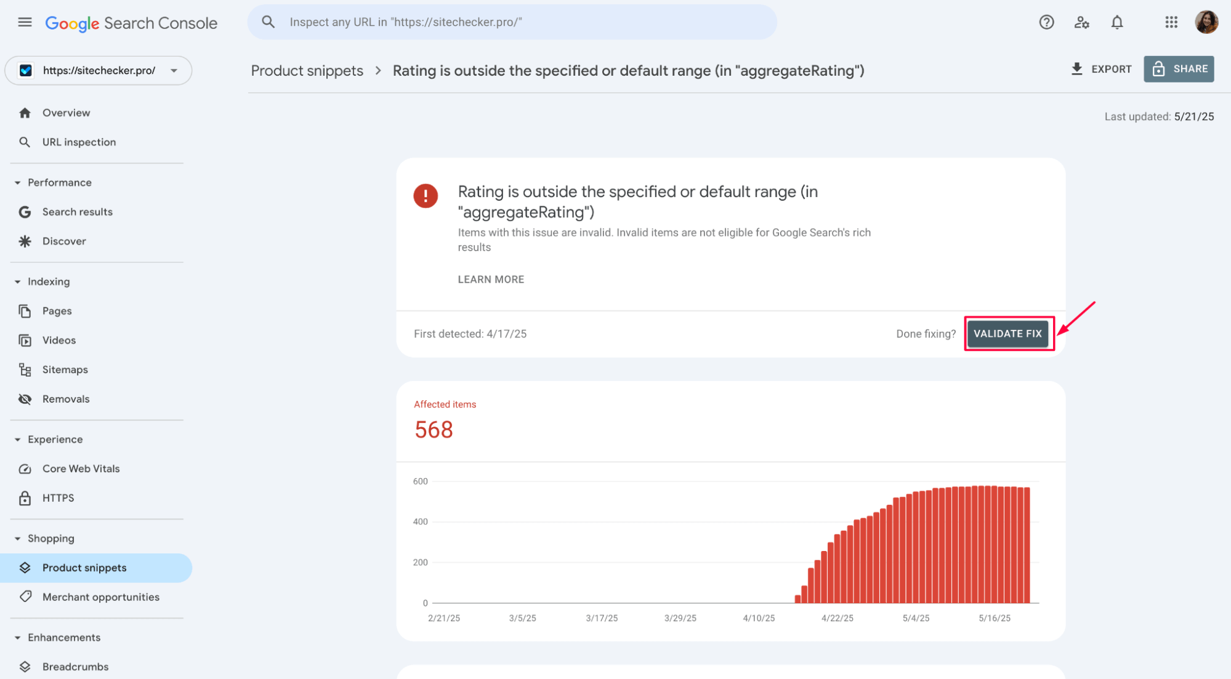Image resolution: width=1231 pixels, height=679 pixels.
Task: Open users and settings icon
Action: pyautogui.click(x=1082, y=23)
